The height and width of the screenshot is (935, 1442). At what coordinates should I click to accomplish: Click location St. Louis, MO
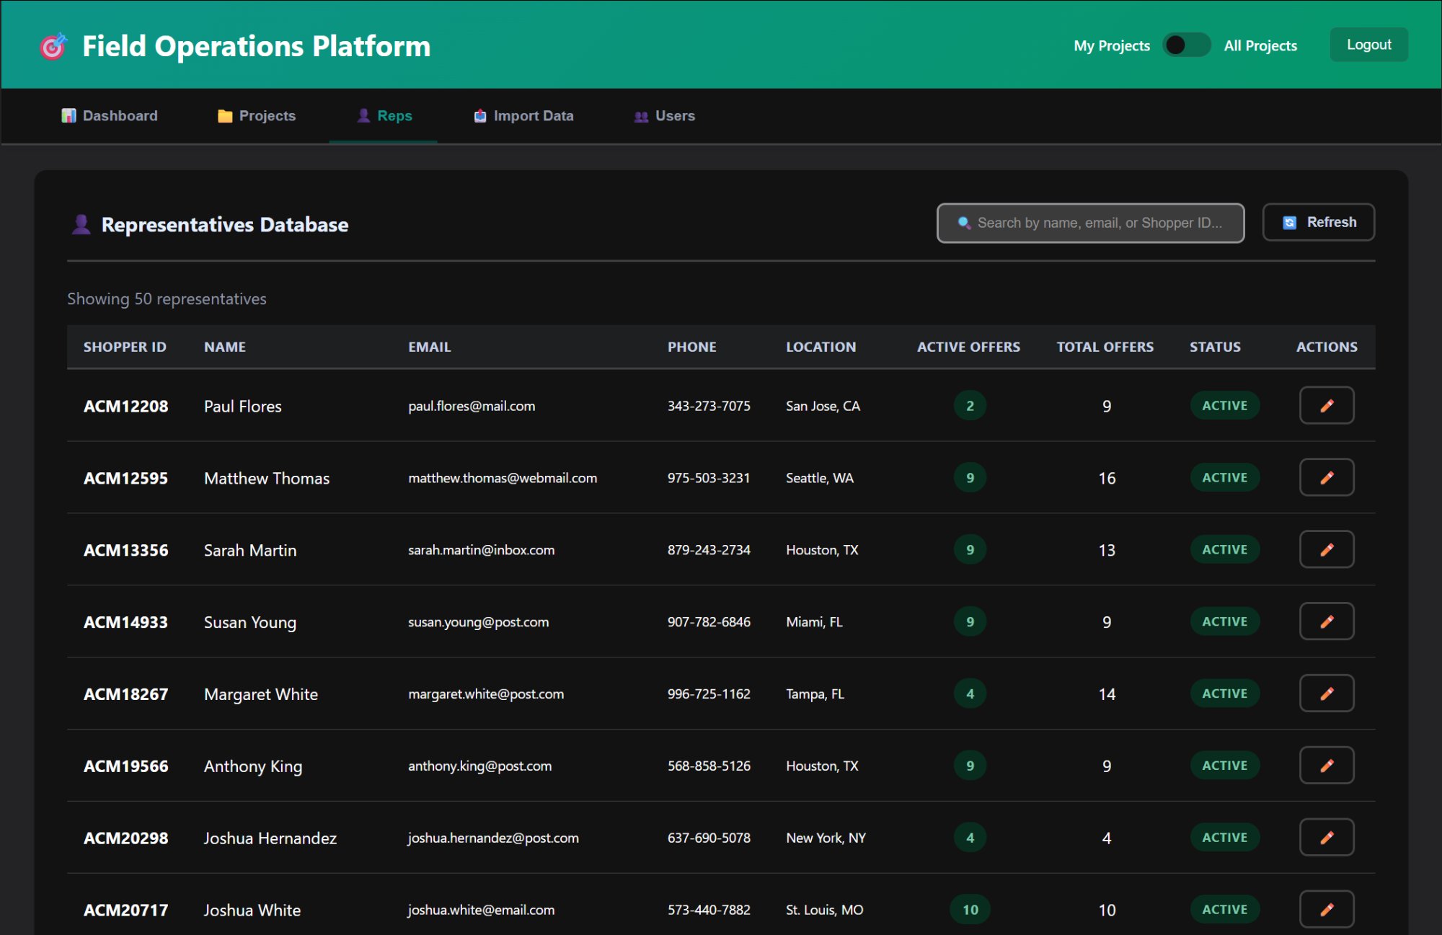pyautogui.click(x=825, y=910)
